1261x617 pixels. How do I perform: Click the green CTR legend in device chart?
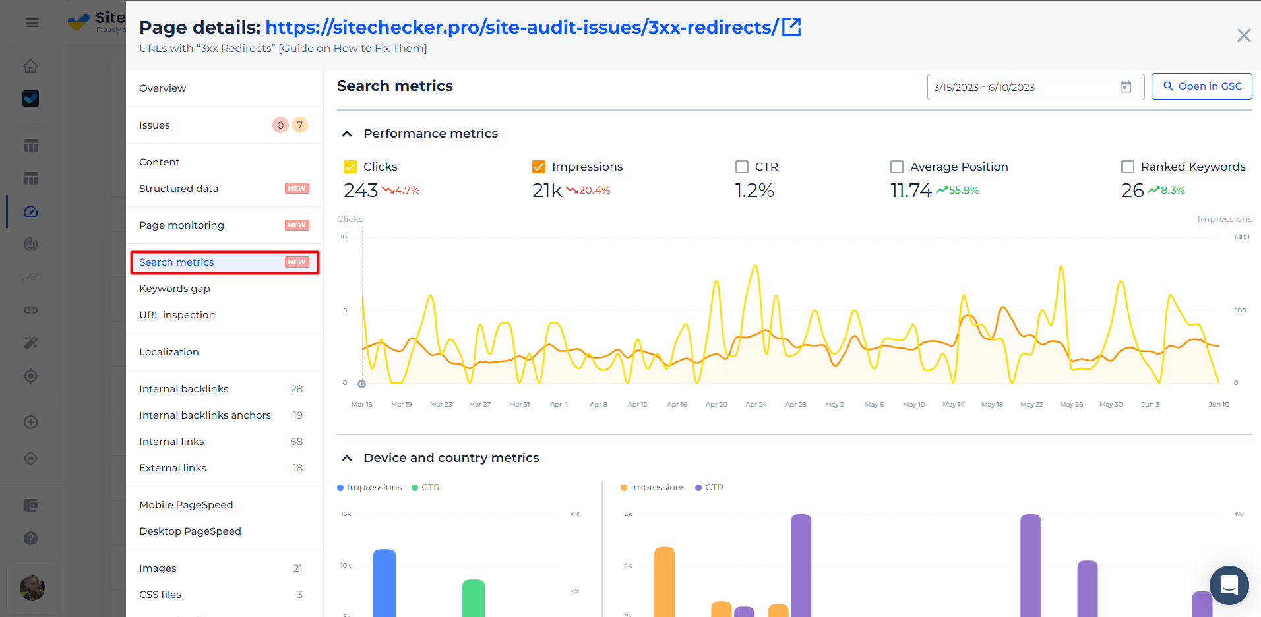pos(425,488)
